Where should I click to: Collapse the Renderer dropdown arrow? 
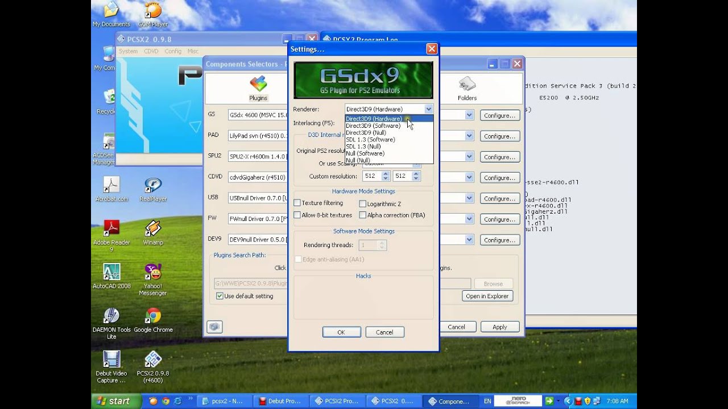[x=428, y=109]
